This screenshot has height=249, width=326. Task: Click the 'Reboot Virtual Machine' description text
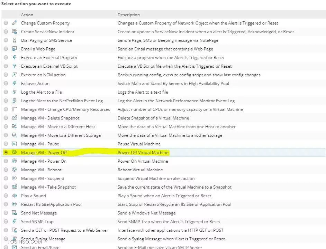coord(140,170)
